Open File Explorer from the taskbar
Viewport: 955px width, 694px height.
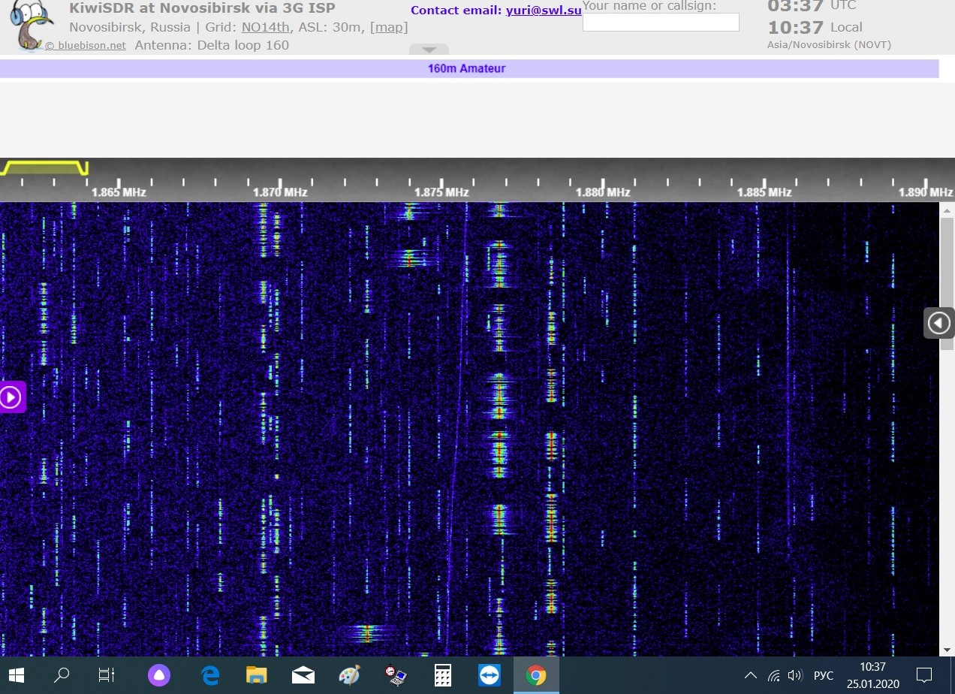(x=256, y=675)
